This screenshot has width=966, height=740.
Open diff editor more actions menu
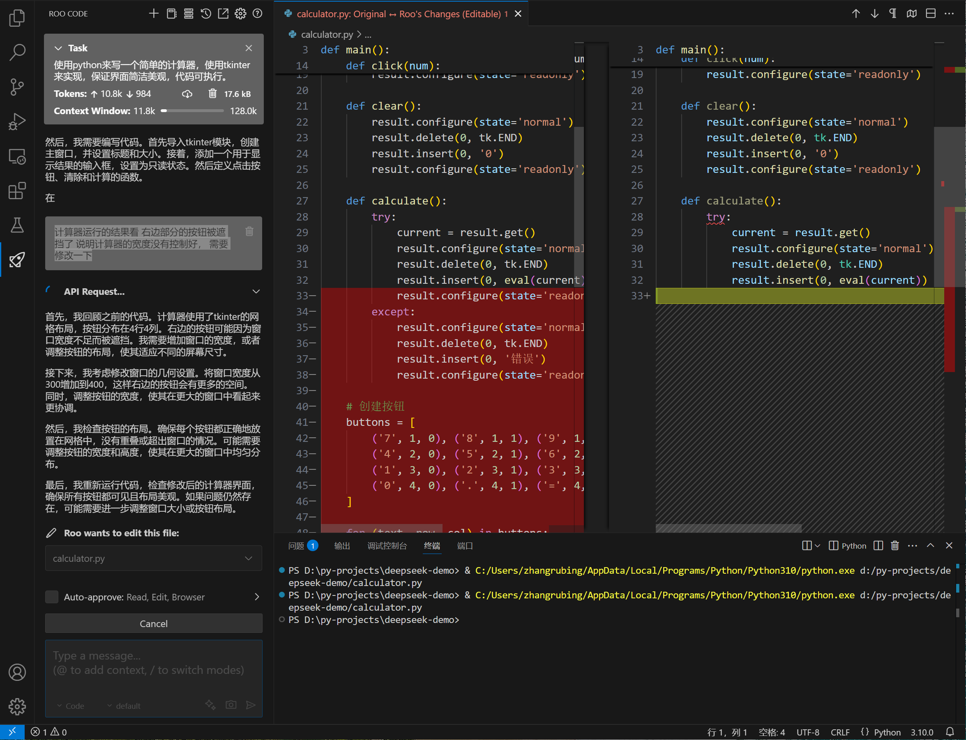(x=949, y=14)
